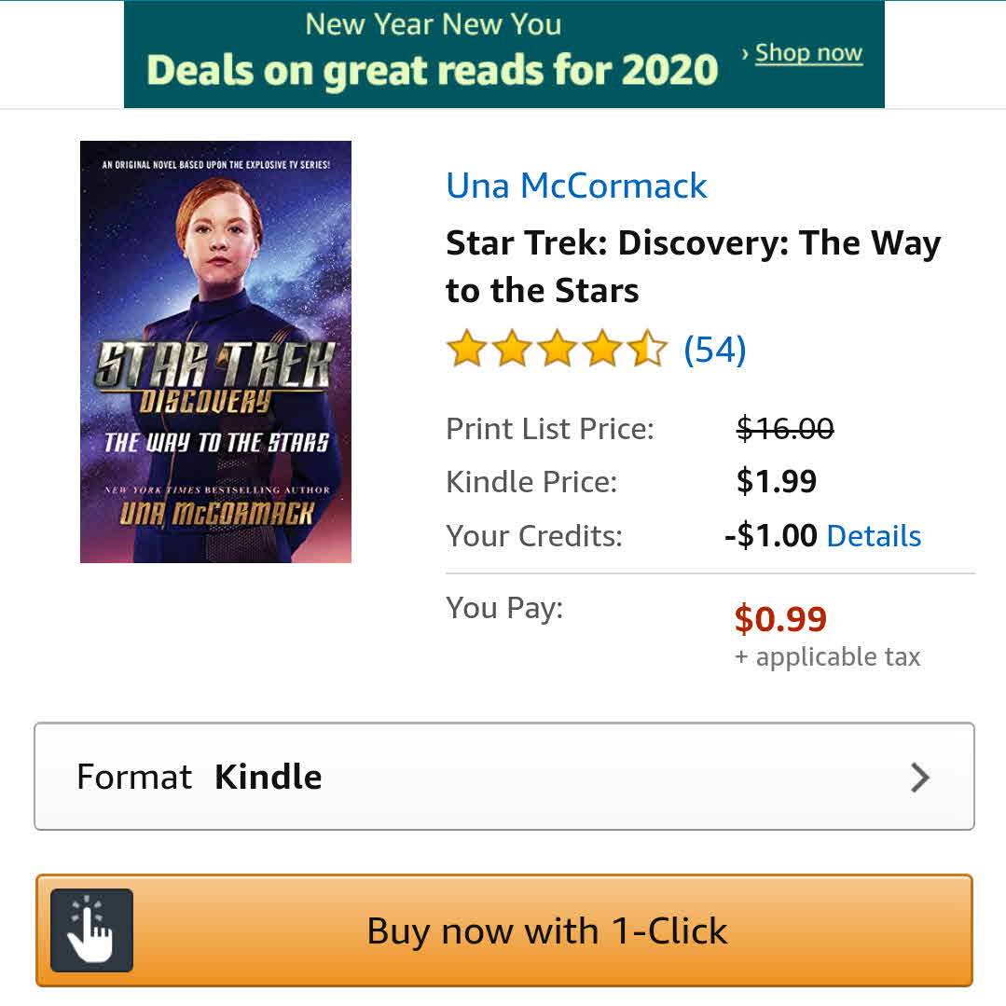Open the Star Trek Discovery book cover
The height and width of the screenshot is (1006, 1006).
pyautogui.click(x=215, y=351)
